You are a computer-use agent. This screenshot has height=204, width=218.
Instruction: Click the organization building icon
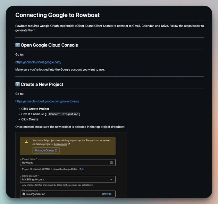coord(24,194)
